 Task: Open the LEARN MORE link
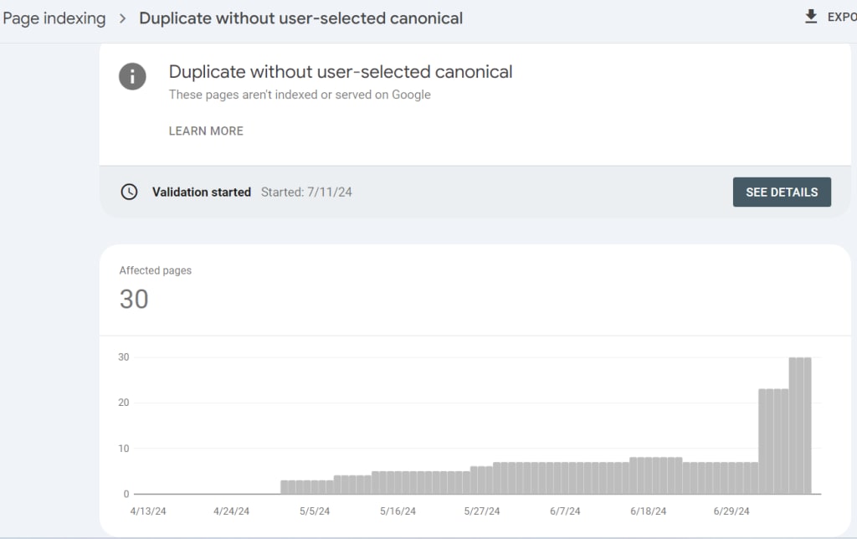(x=206, y=131)
